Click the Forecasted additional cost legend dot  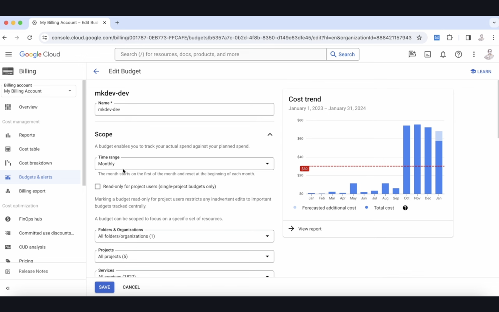(x=295, y=208)
